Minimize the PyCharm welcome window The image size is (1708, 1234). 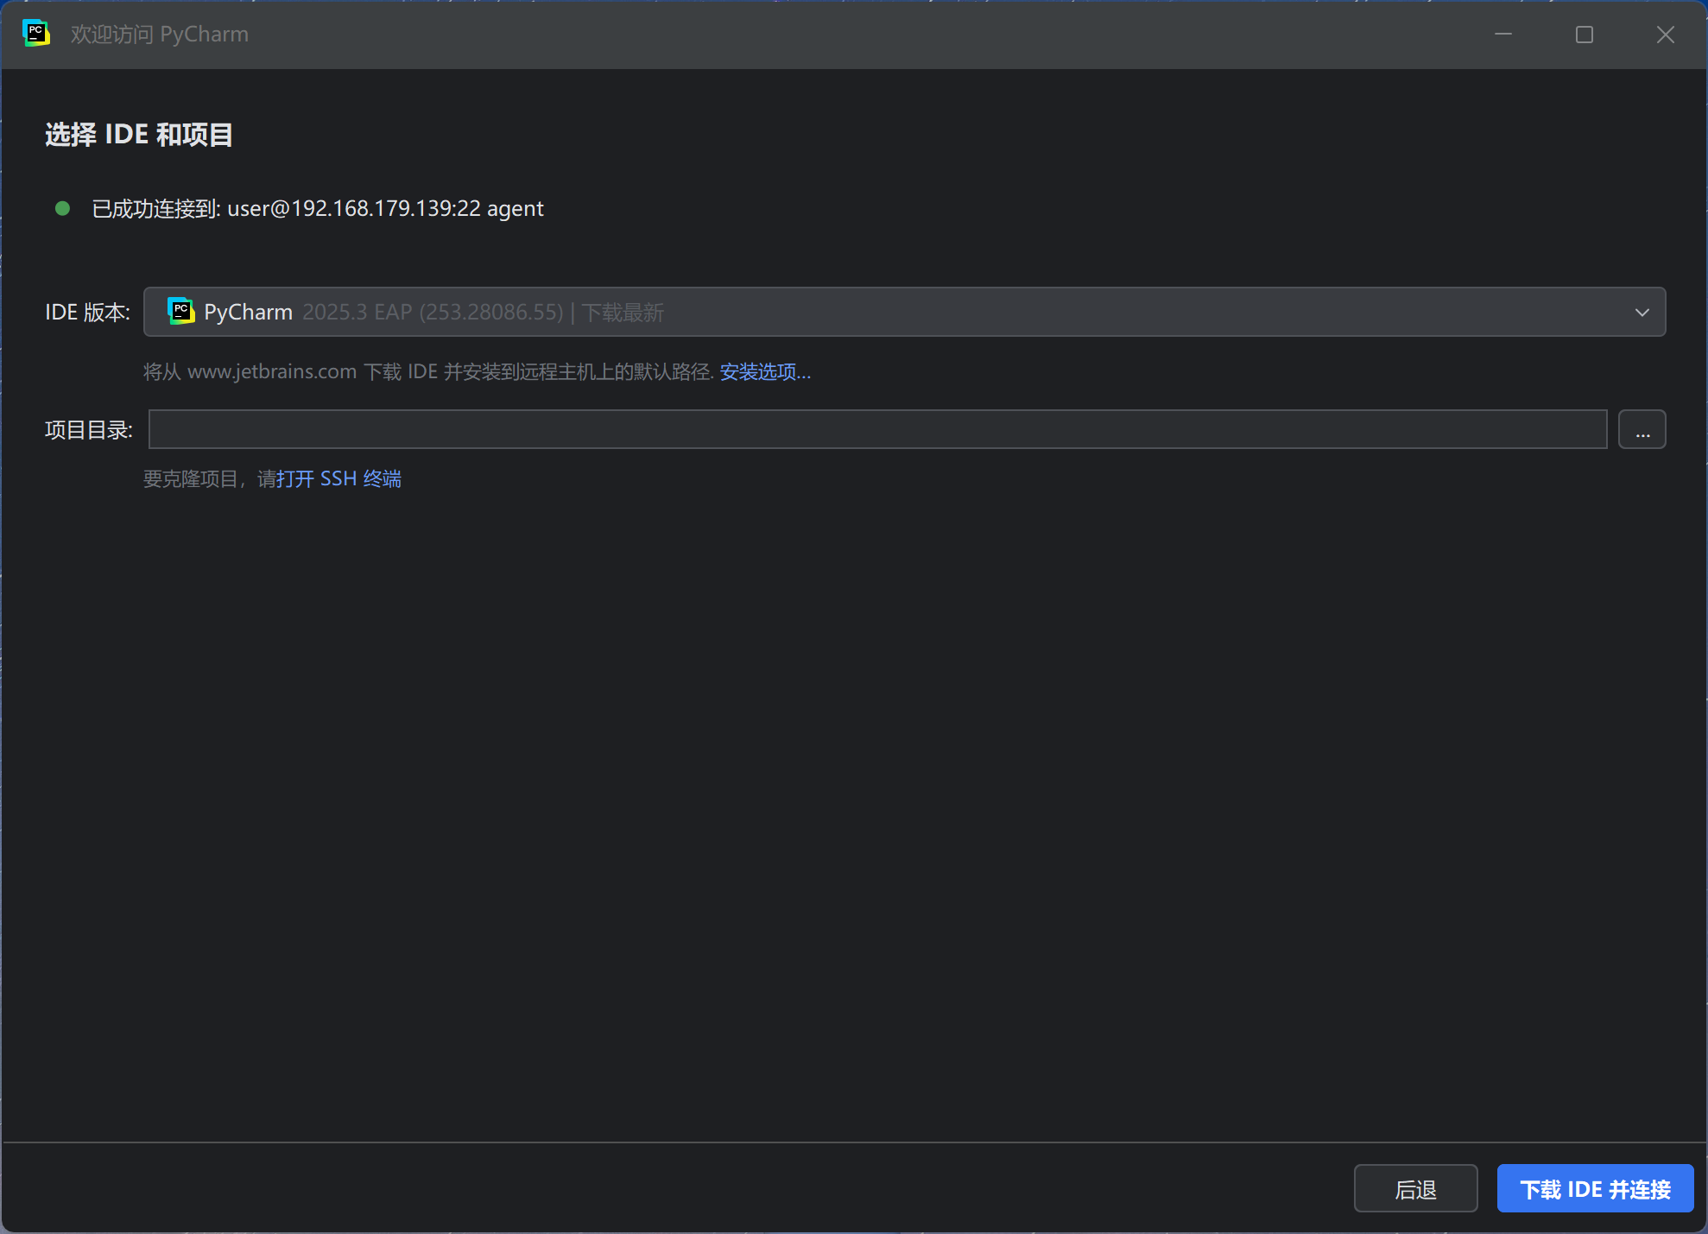point(1503,35)
